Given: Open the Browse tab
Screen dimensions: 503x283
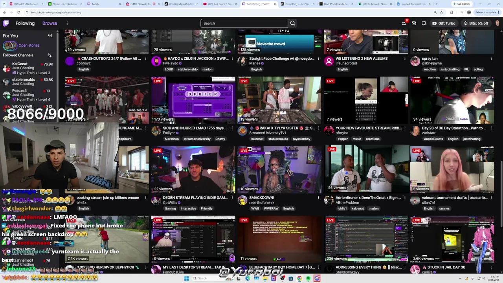Looking at the screenshot, I should pos(50,23).
